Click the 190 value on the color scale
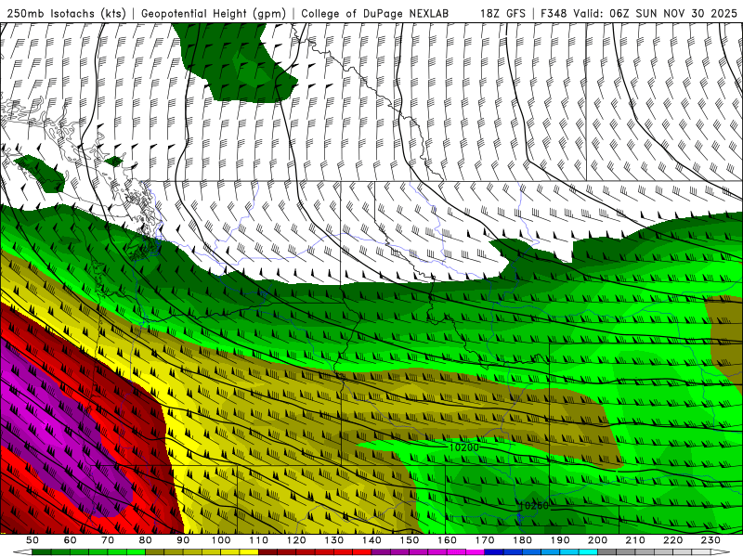 point(560,540)
